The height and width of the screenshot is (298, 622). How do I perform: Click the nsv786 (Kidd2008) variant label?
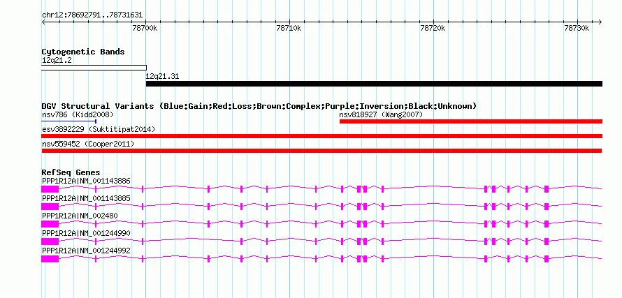click(78, 115)
